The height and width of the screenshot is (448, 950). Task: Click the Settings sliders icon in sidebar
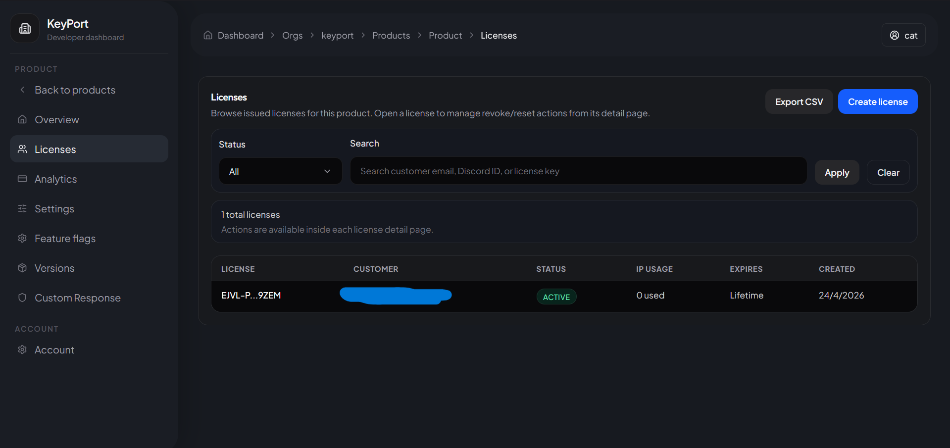point(22,208)
